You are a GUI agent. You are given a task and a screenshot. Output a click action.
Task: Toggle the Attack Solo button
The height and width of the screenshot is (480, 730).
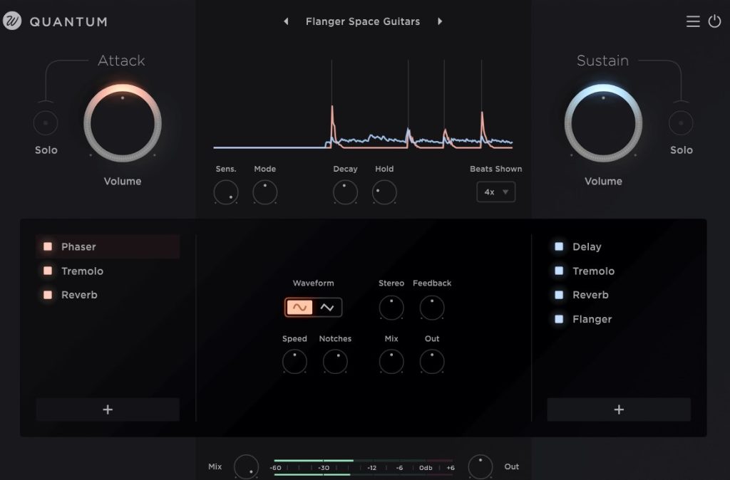[x=46, y=123]
